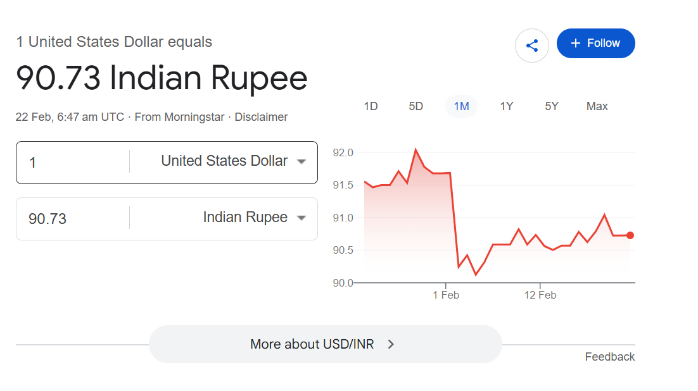The image size is (698, 391).
Task: Open the Indian Rupee currency dropdown
Action: click(x=301, y=218)
